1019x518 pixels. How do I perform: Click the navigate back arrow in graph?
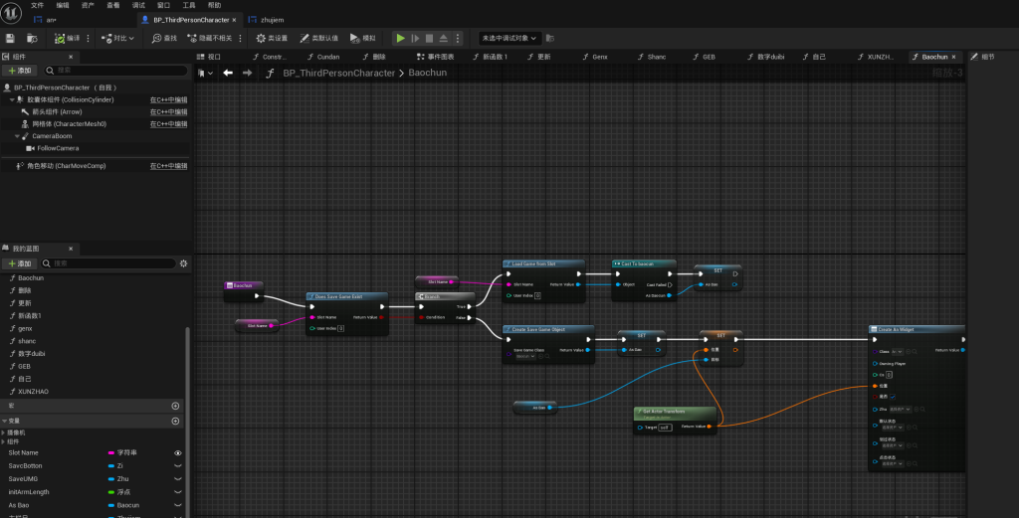click(228, 73)
